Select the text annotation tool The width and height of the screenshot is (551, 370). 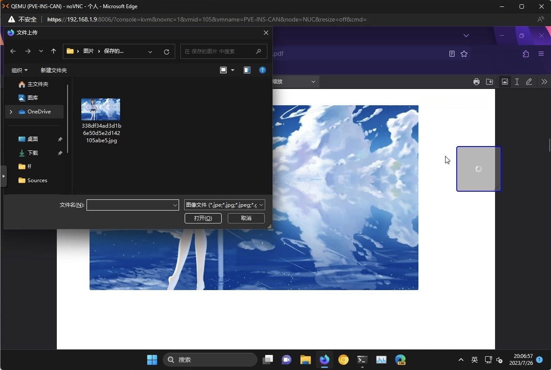coord(517,82)
